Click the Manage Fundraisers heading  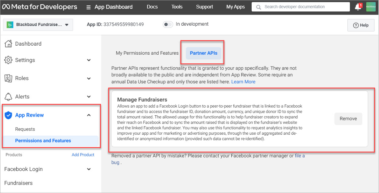142,100
